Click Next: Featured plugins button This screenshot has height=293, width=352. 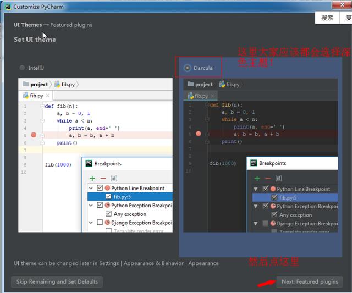[310, 282]
